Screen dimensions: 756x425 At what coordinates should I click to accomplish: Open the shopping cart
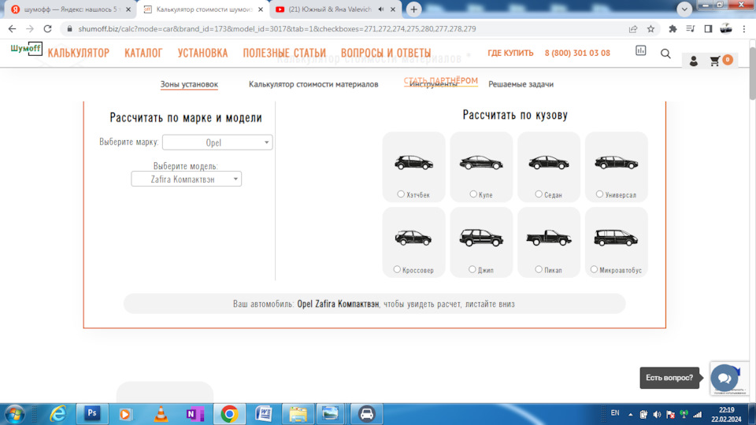(715, 61)
